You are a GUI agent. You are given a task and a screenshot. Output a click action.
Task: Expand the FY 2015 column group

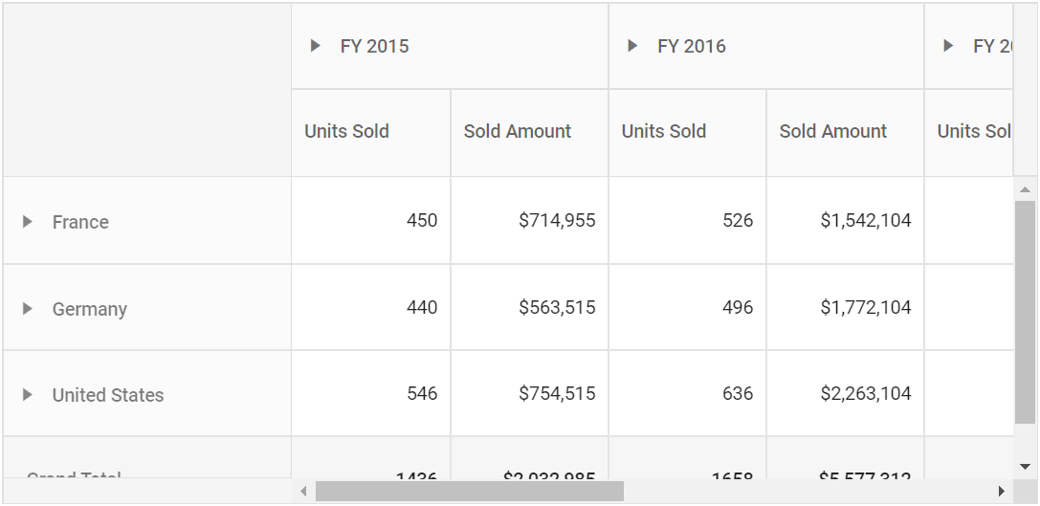[x=316, y=46]
